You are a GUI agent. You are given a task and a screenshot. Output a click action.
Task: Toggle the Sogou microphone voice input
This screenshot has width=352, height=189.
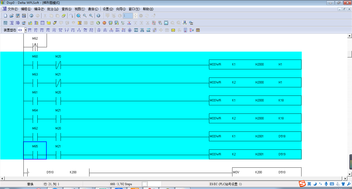(x=326, y=184)
